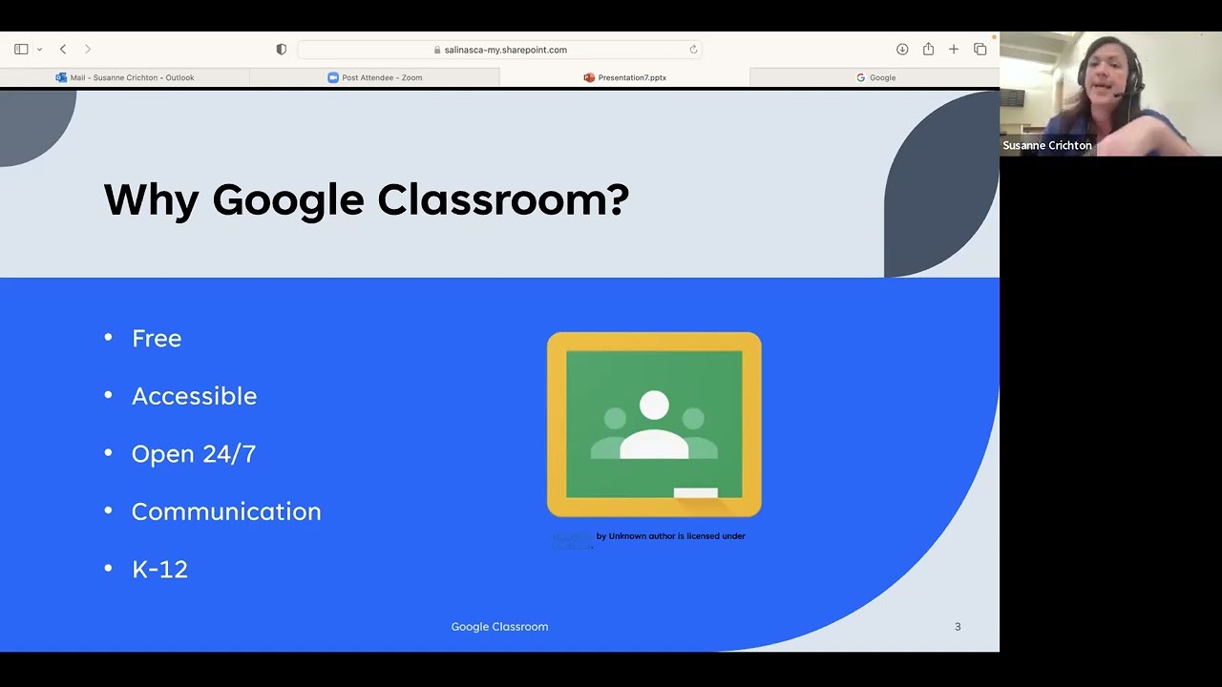Select the Presentation7.pptx tab
The width and height of the screenshot is (1222, 687).
click(x=624, y=77)
